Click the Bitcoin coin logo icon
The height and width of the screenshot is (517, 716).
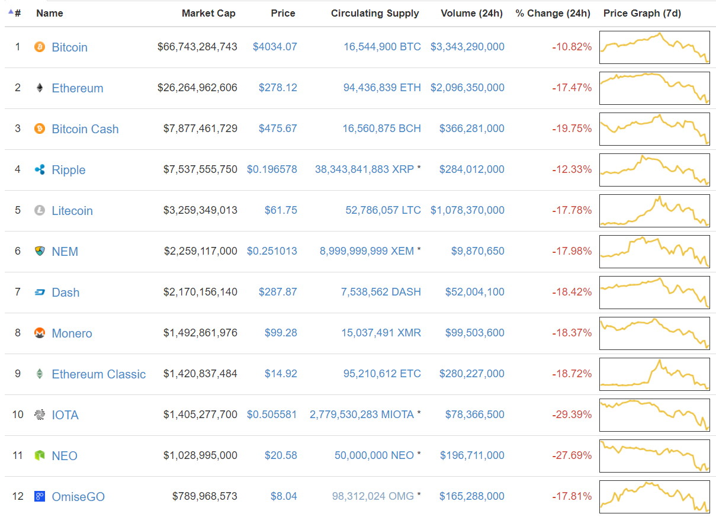pos(40,47)
